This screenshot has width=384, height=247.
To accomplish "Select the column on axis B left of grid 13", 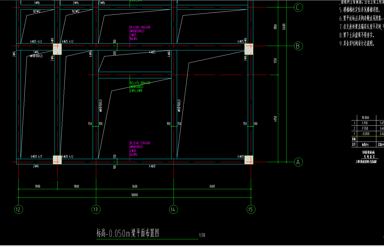I will (57, 49).
